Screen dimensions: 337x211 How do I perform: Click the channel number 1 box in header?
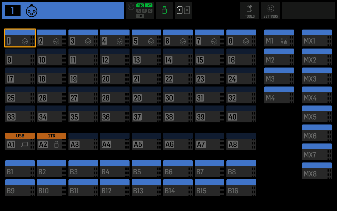point(13,11)
